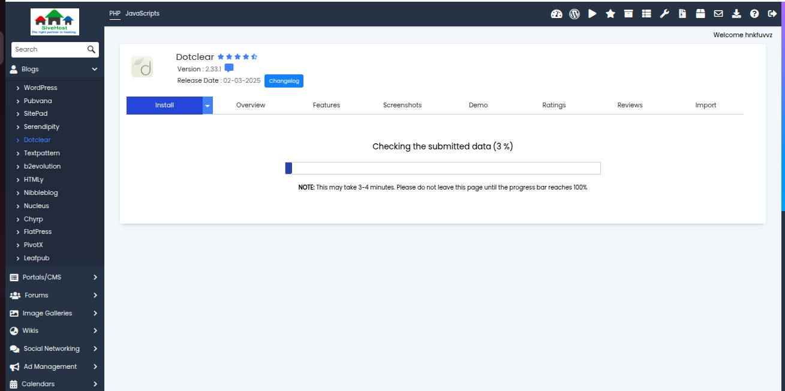Screen dimensions: 785x391
Task: Click the Forums people icon
Action: 16,296
